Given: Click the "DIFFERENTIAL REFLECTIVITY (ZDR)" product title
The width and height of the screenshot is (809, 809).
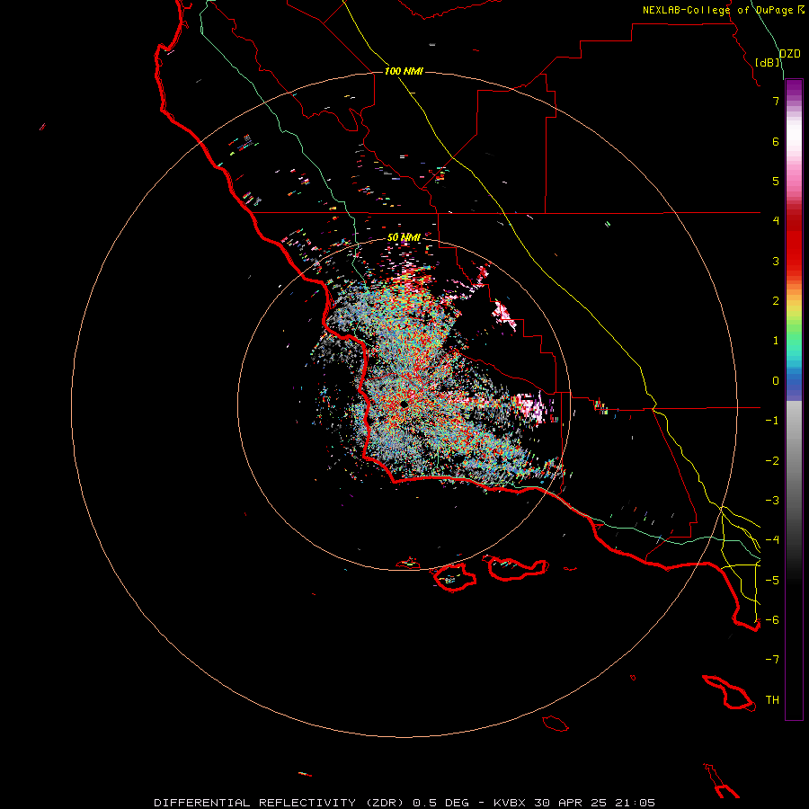Looking at the screenshot, I should [x=281, y=803].
